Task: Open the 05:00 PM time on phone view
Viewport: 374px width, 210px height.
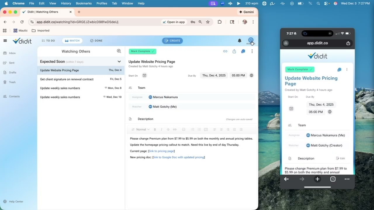Action: (316, 112)
